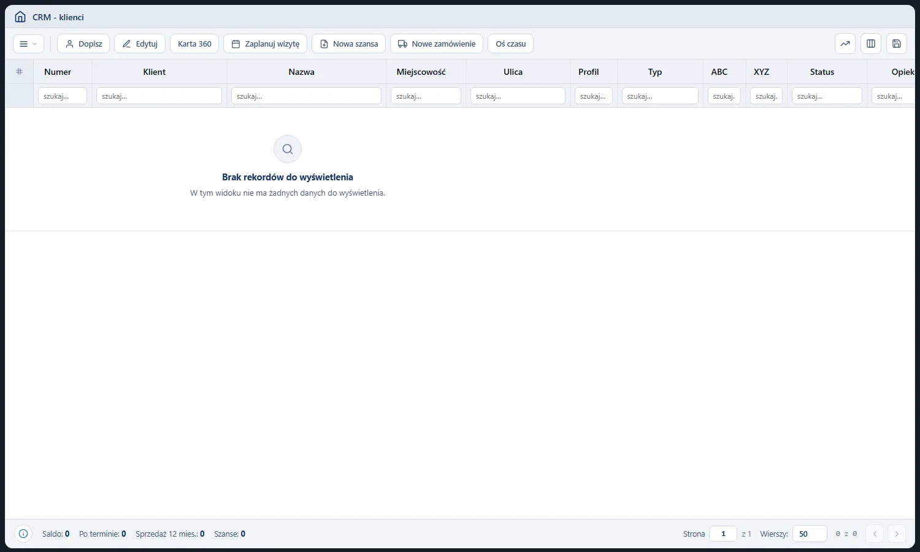Click the Wierszy rows count field

point(810,534)
